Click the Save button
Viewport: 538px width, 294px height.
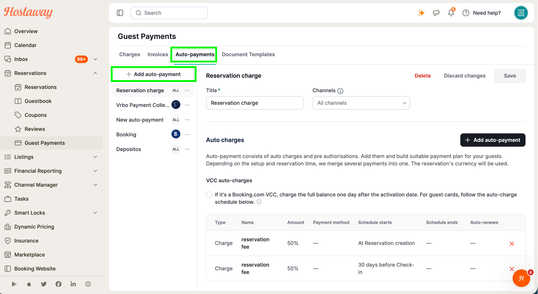click(510, 76)
